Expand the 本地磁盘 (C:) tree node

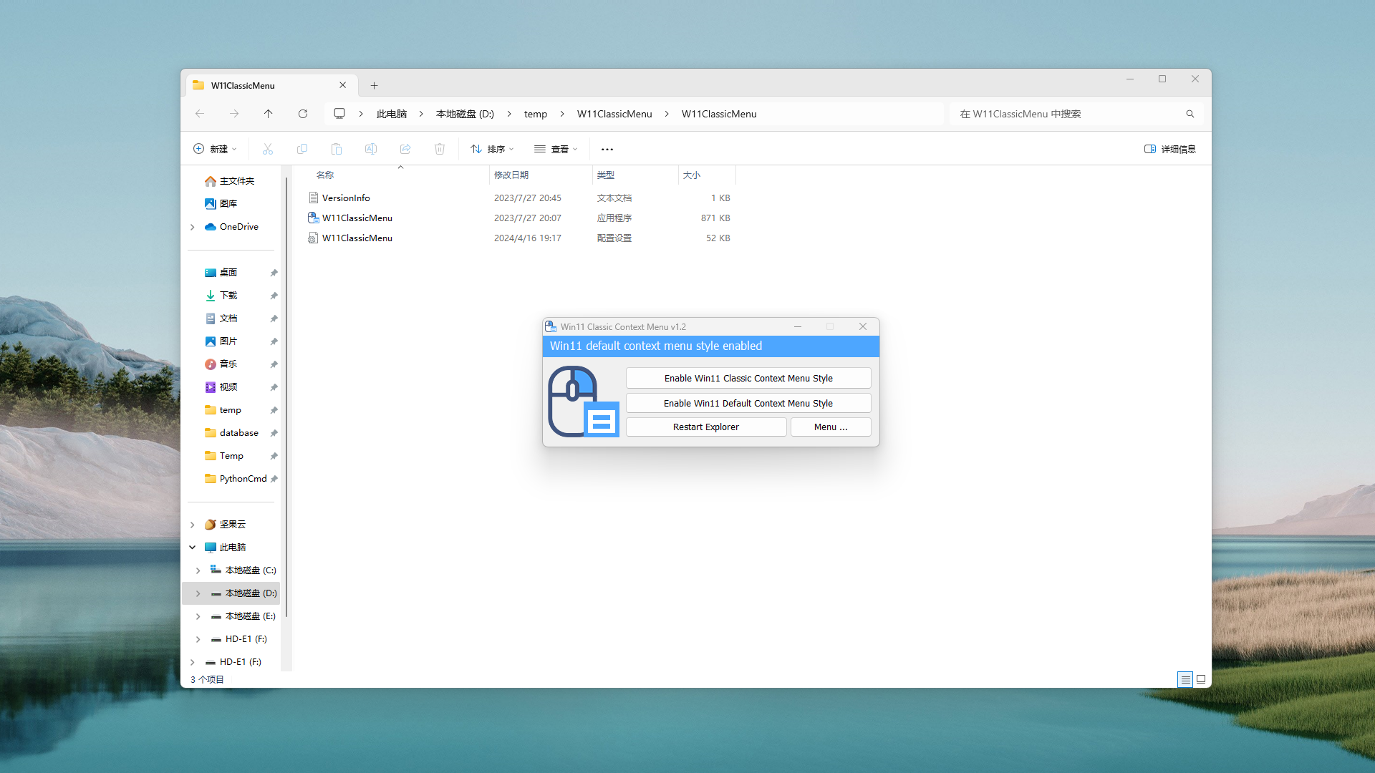coord(198,570)
